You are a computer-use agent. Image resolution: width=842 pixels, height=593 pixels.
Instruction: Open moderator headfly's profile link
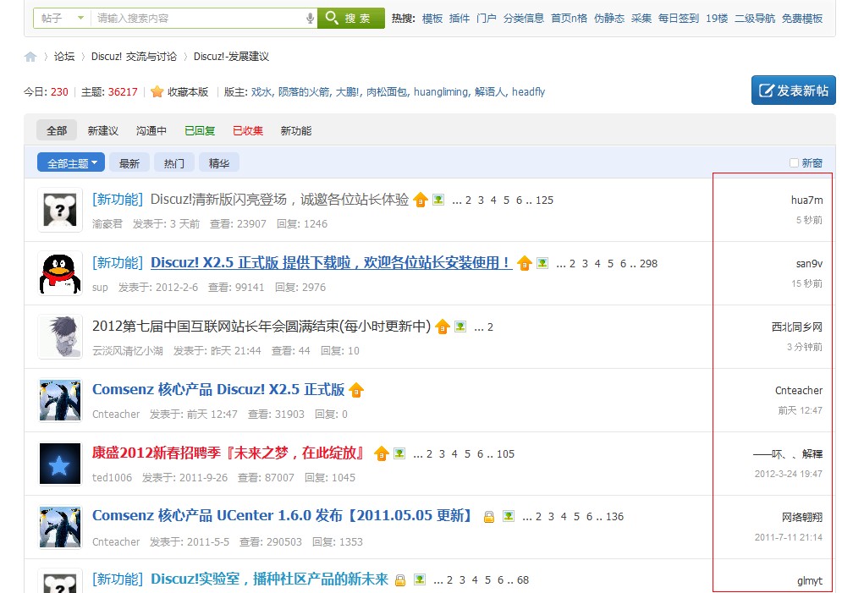click(528, 91)
